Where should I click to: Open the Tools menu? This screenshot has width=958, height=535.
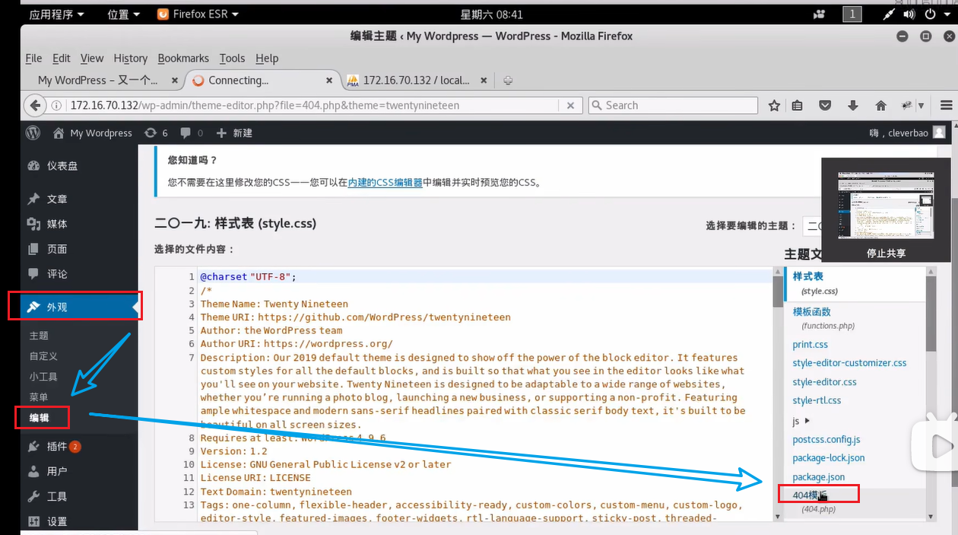tap(232, 58)
